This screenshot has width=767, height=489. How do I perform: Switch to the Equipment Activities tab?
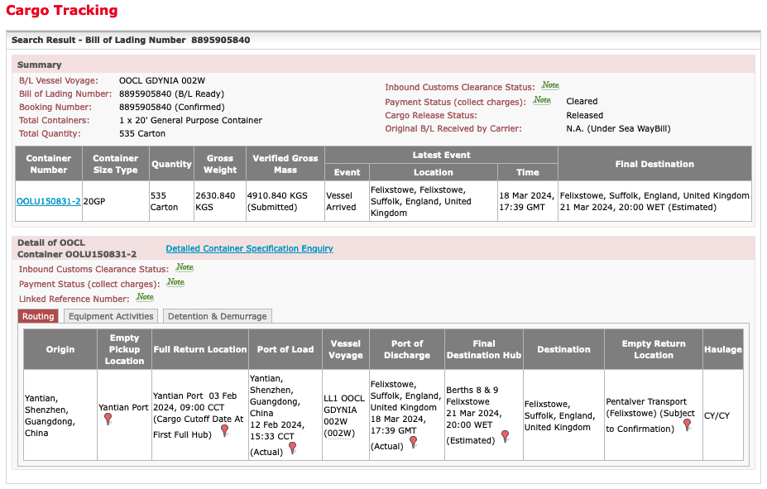coord(111,316)
